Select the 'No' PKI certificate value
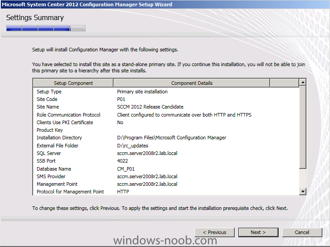This screenshot has height=247, width=330. [120, 122]
